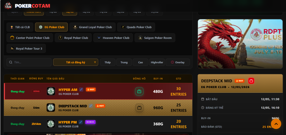Select the EG Poker Club filter

click(x=51, y=27)
